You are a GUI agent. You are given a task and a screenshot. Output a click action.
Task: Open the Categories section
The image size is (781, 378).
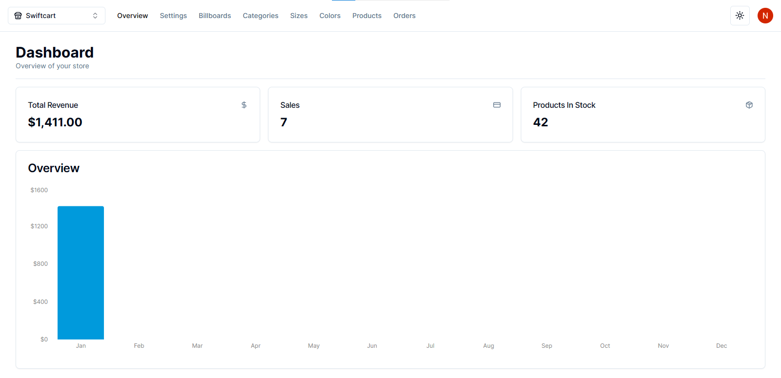tap(261, 16)
